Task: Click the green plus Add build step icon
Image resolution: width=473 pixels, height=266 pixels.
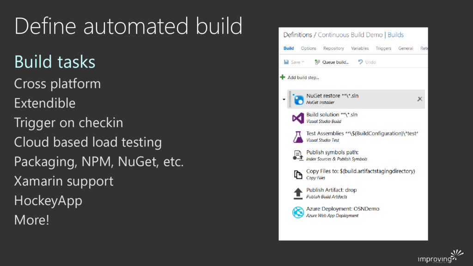Action: pyautogui.click(x=283, y=77)
